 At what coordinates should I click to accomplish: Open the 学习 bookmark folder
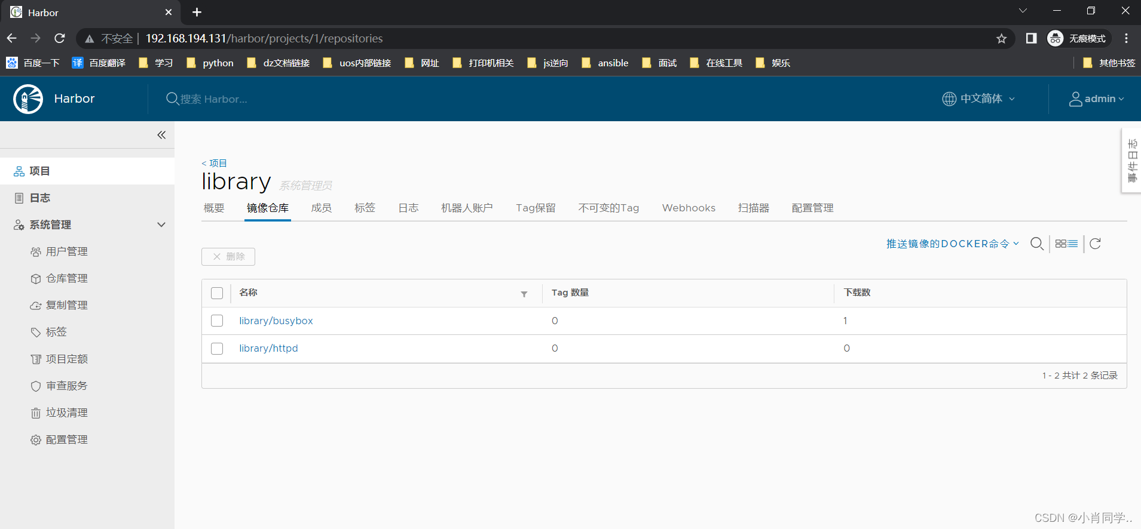click(x=155, y=63)
